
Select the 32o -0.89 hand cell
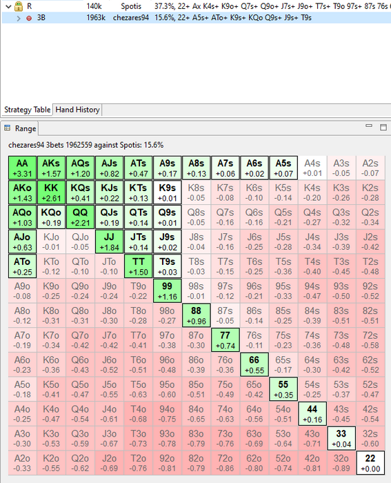click(341, 463)
